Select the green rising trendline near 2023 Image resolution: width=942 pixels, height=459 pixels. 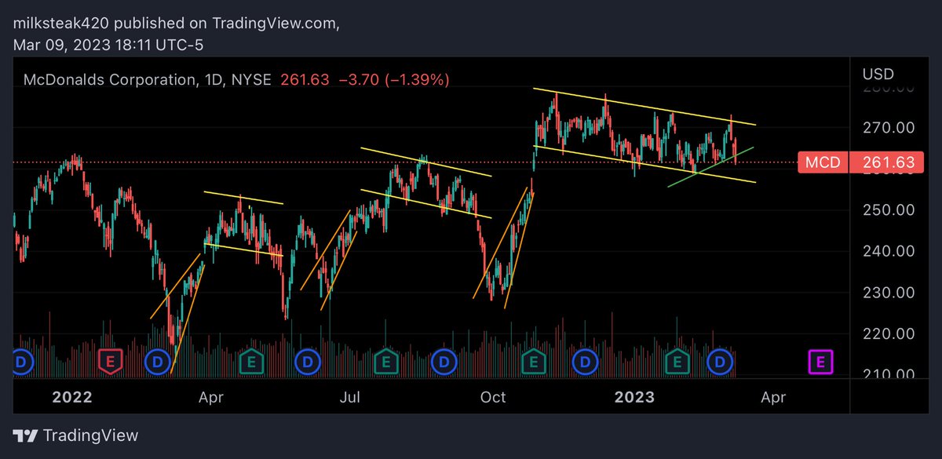pos(711,166)
